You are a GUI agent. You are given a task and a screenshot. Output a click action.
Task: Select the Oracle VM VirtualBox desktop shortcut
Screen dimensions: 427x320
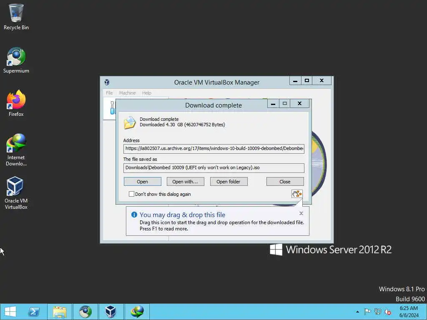[16, 193]
